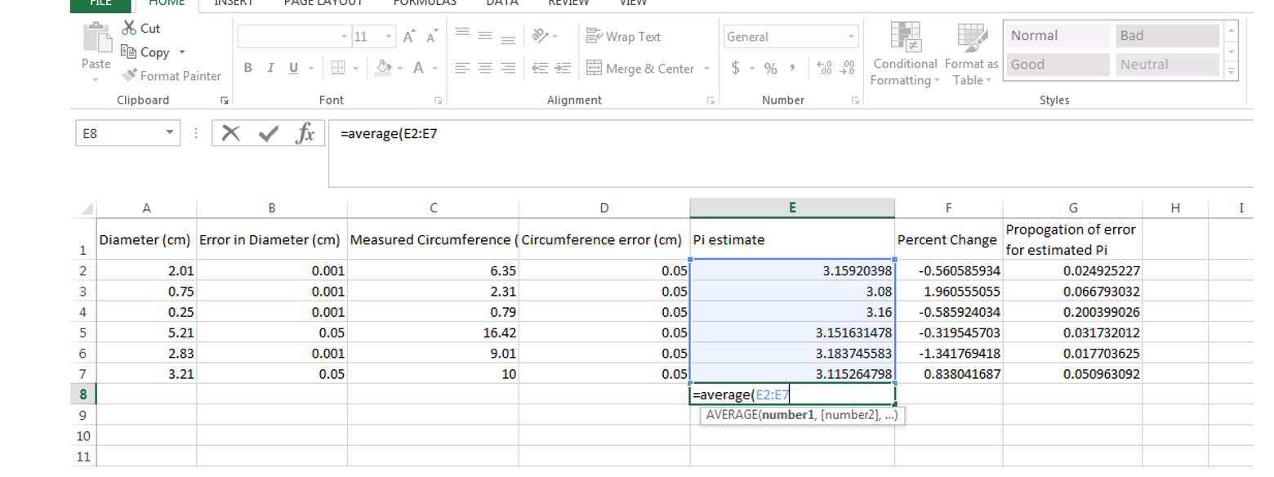The image size is (1274, 477).
Task: Open the font name dropdown
Action: [343, 37]
